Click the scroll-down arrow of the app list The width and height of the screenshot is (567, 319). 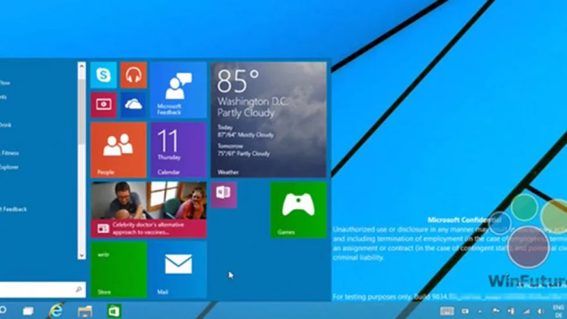[81, 256]
